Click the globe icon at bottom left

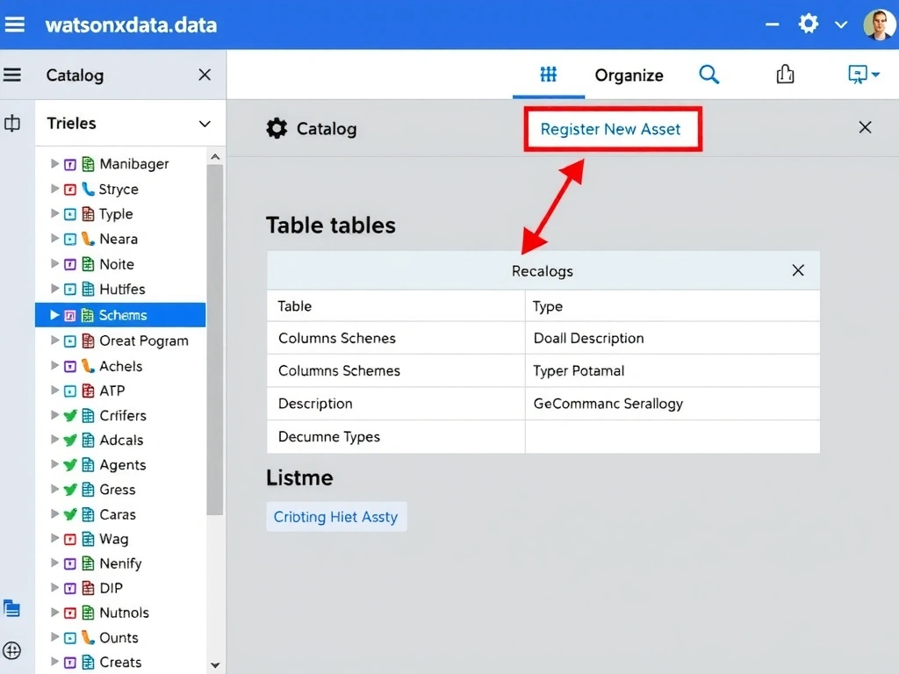point(11,650)
